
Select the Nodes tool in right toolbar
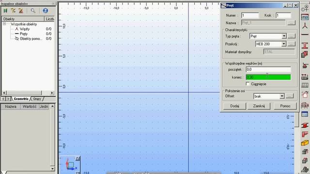pyautogui.click(x=305, y=26)
